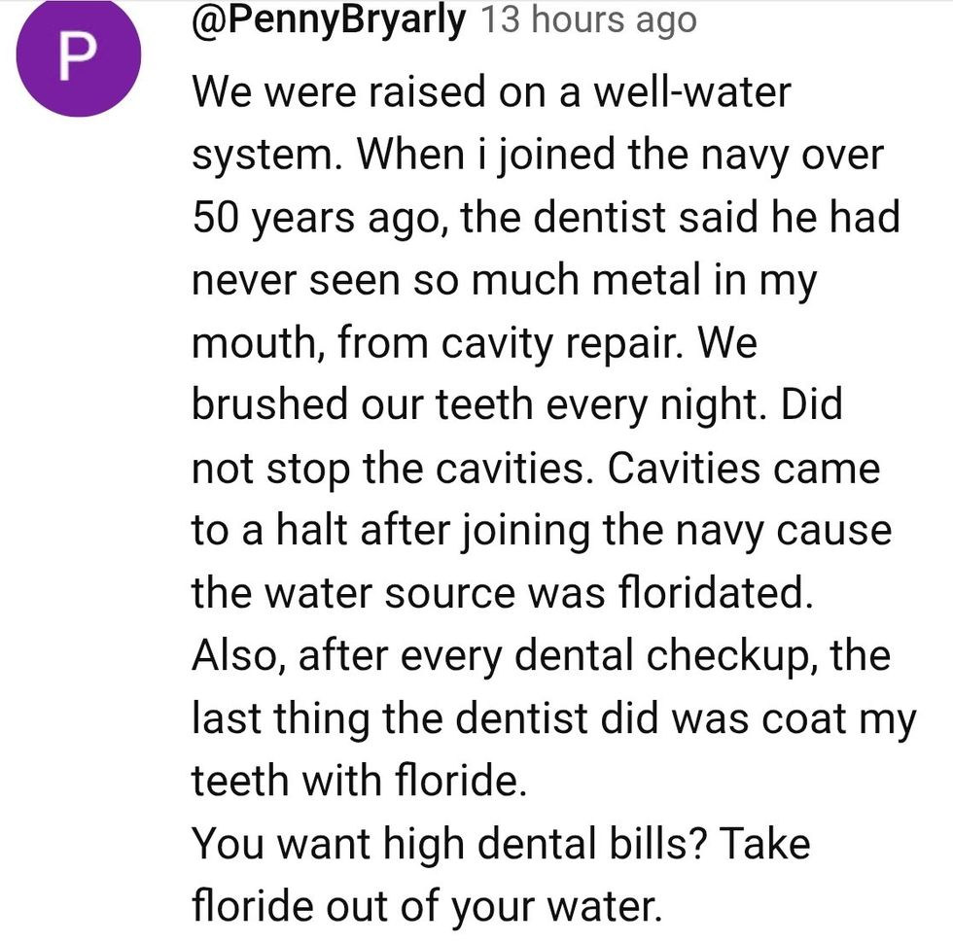Click the line "teeth with floride."
953x943 pixels.
pos(359,783)
